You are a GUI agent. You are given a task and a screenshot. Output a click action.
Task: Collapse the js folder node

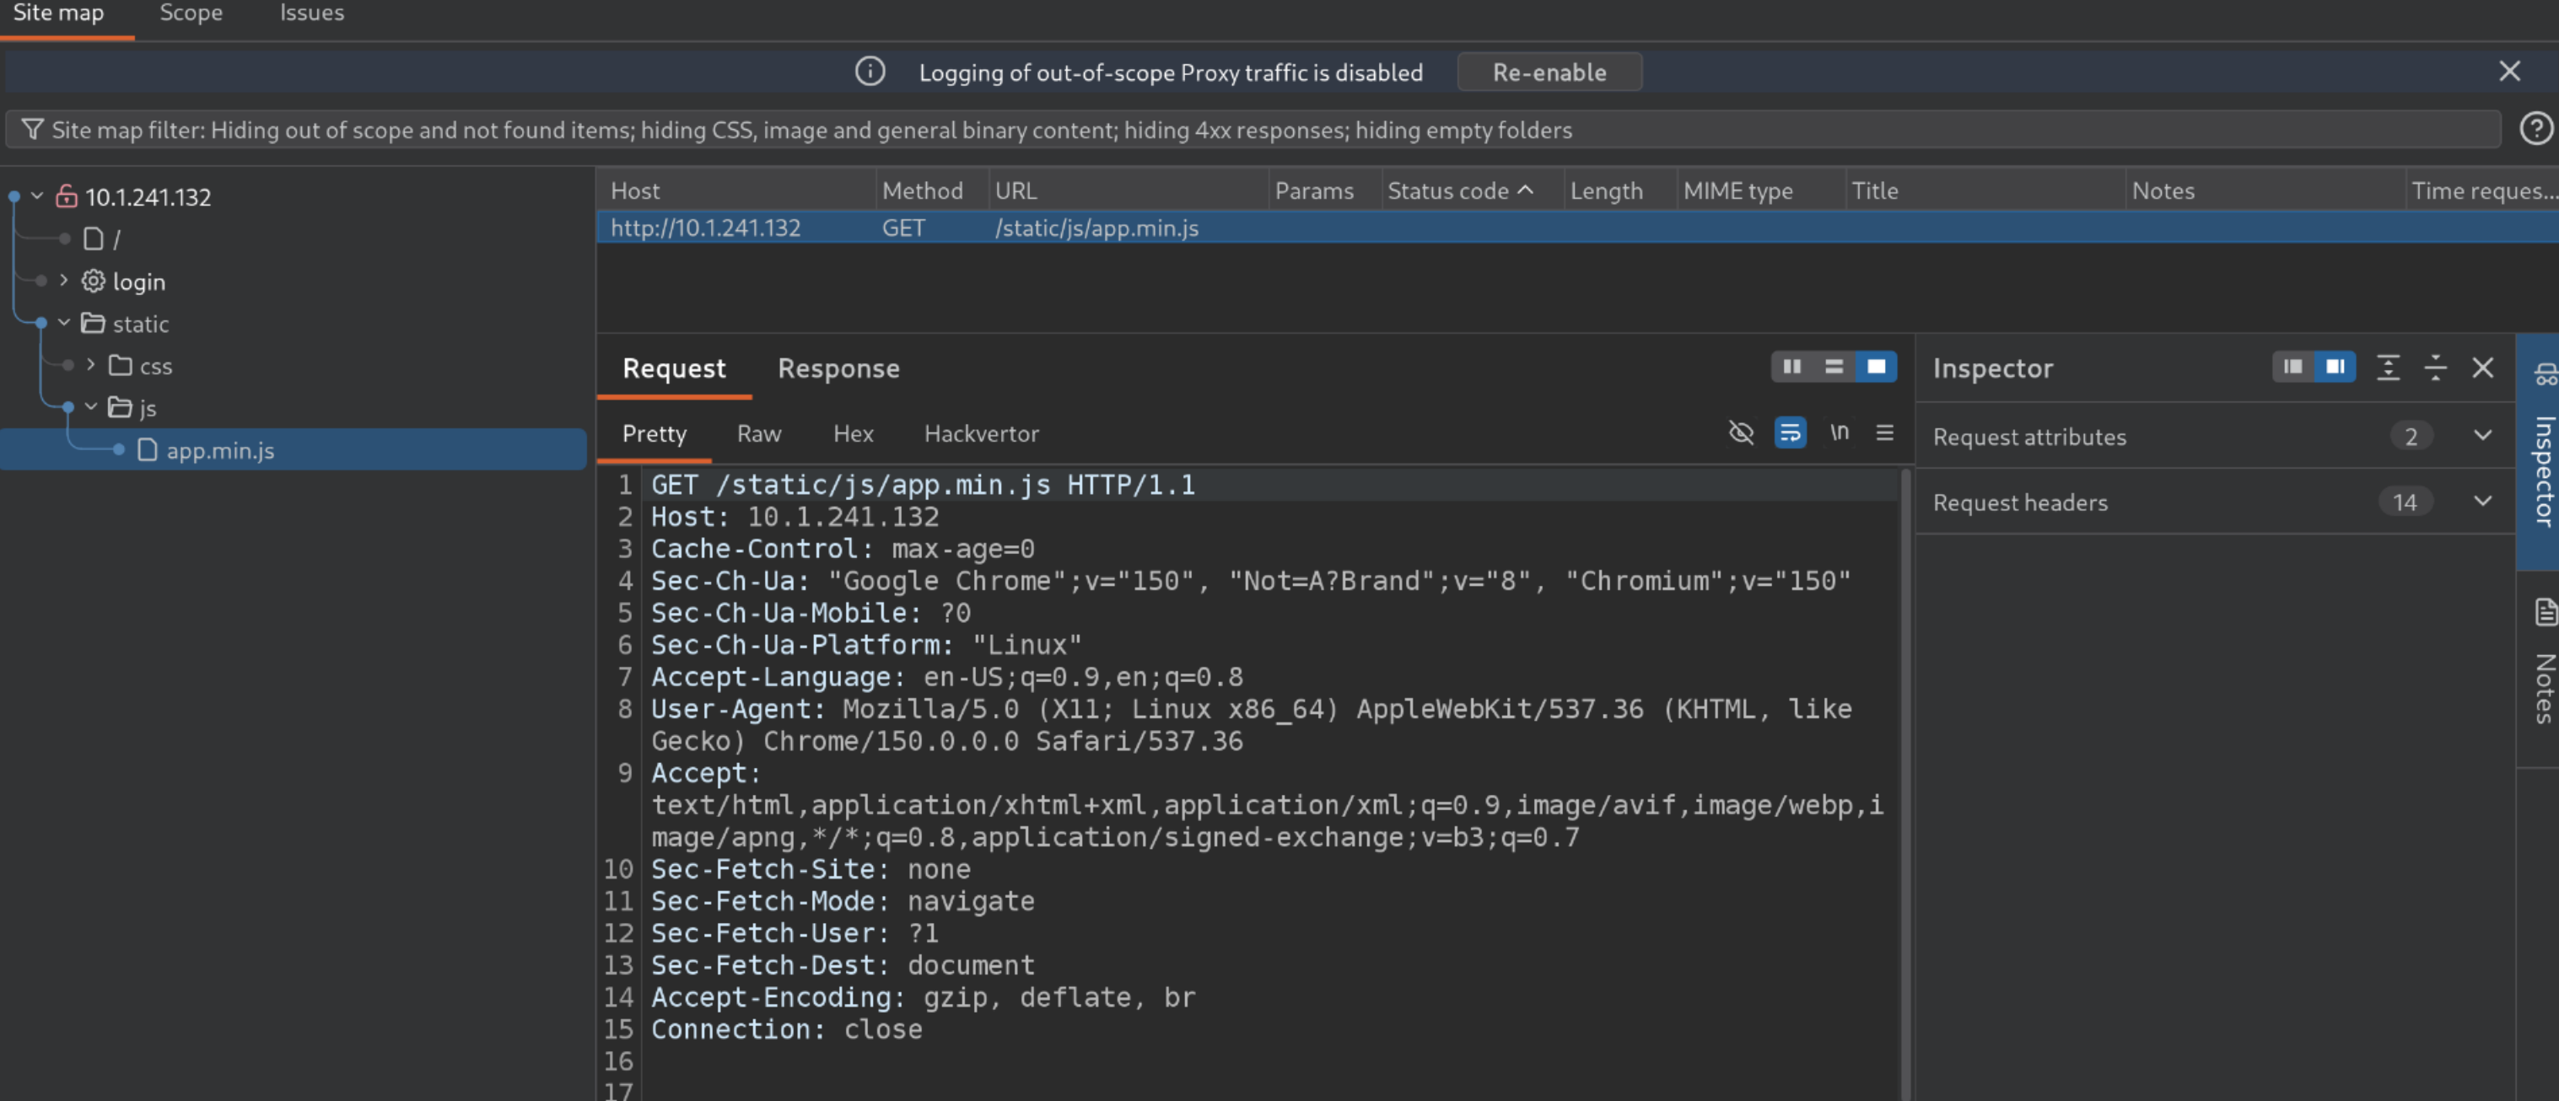[x=90, y=407]
